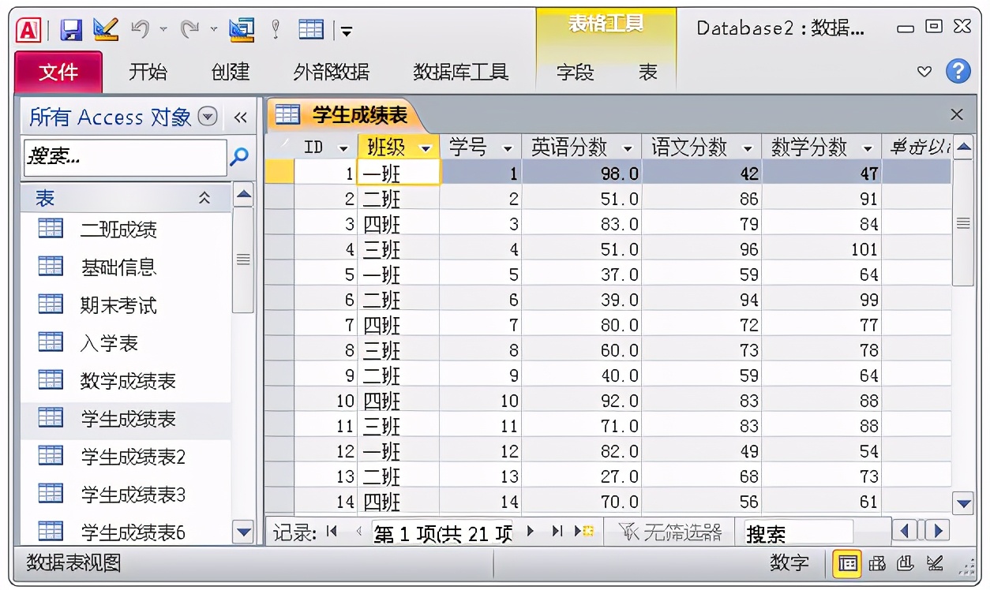Click the Access application logo icon
990x590 pixels.
pos(29,30)
